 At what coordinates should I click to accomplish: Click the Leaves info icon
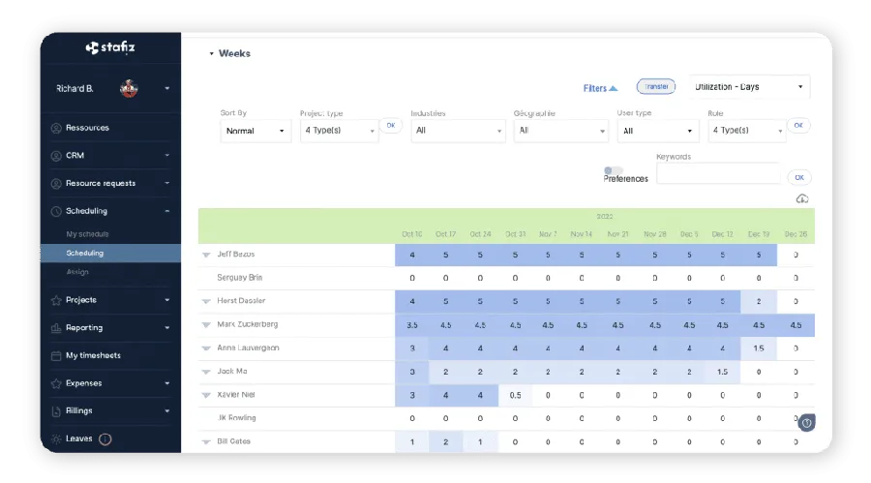click(105, 438)
